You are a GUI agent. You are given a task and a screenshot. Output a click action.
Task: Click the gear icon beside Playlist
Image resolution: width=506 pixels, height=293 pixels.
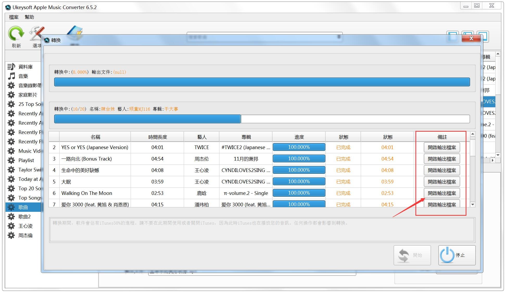coord(11,160)
